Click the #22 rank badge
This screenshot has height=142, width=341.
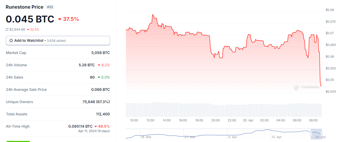[x=50, y=7]
